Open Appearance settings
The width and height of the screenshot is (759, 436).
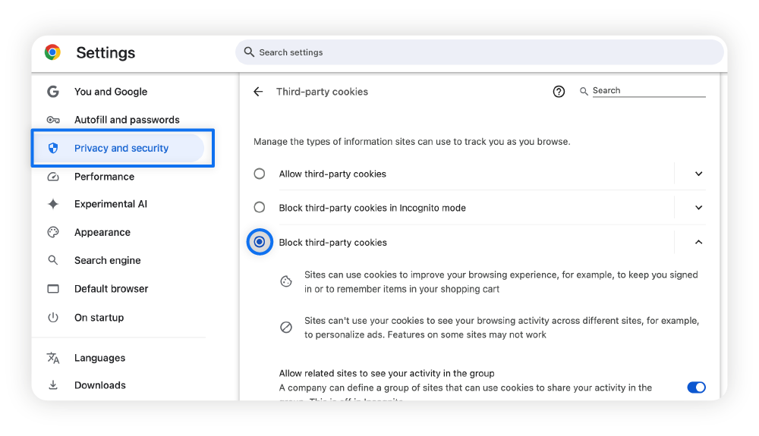click(x=102, y=232)
